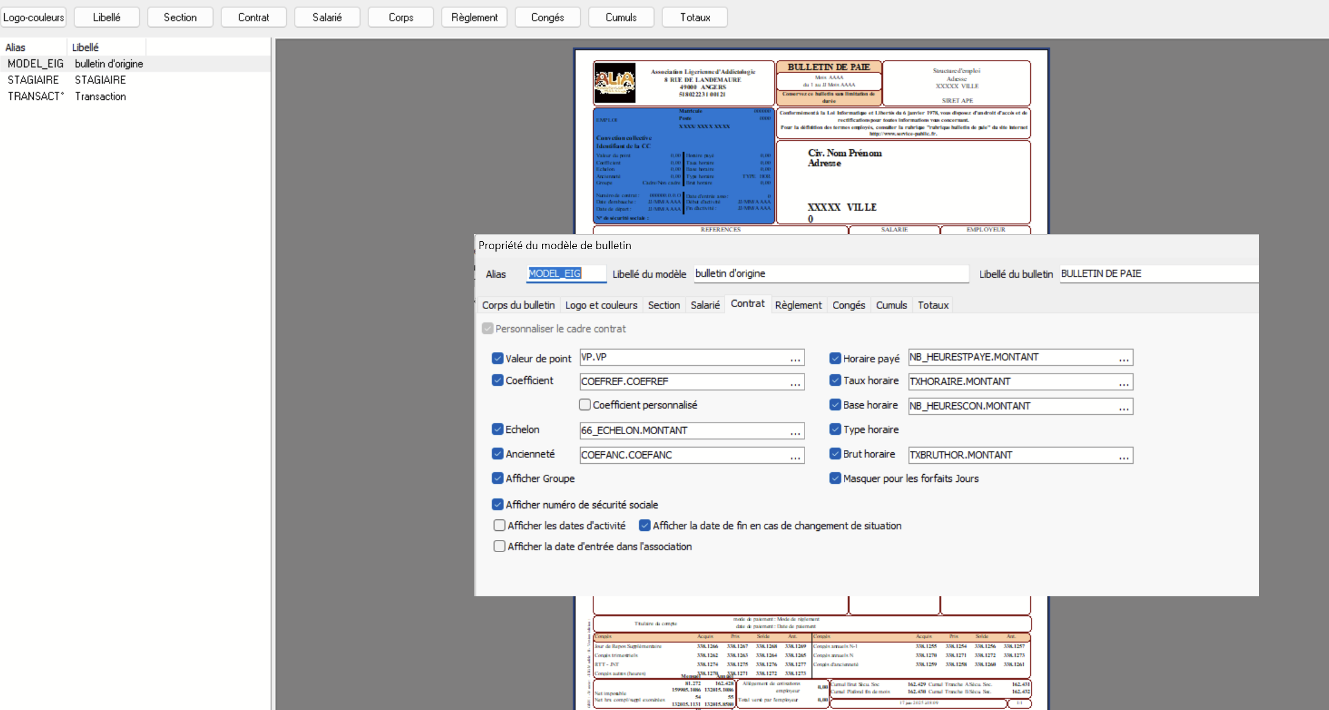The width and height of the screenshot is (1329, 710).
Task: Switch to the Contrat tab in dialog
Action: coord(748,304)
